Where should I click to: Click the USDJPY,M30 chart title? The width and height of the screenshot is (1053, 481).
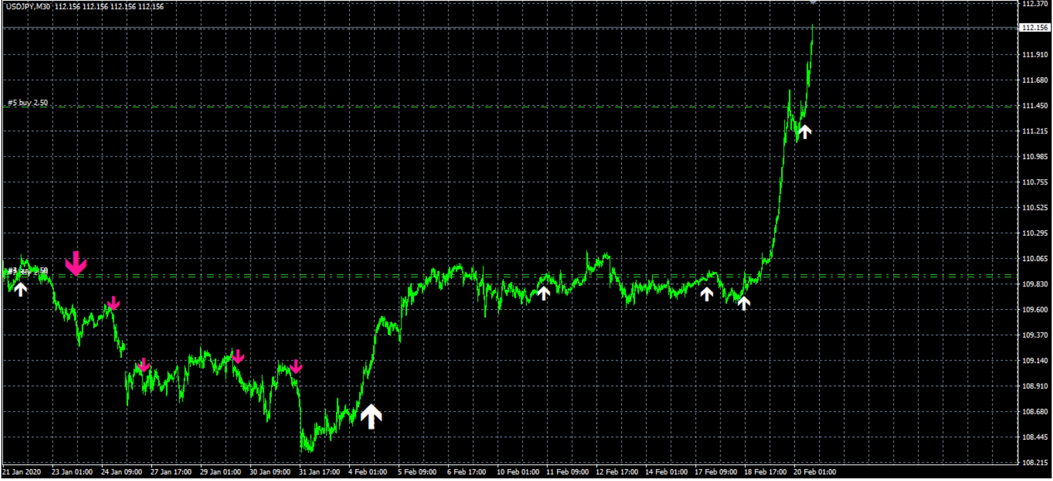point(27,7)
